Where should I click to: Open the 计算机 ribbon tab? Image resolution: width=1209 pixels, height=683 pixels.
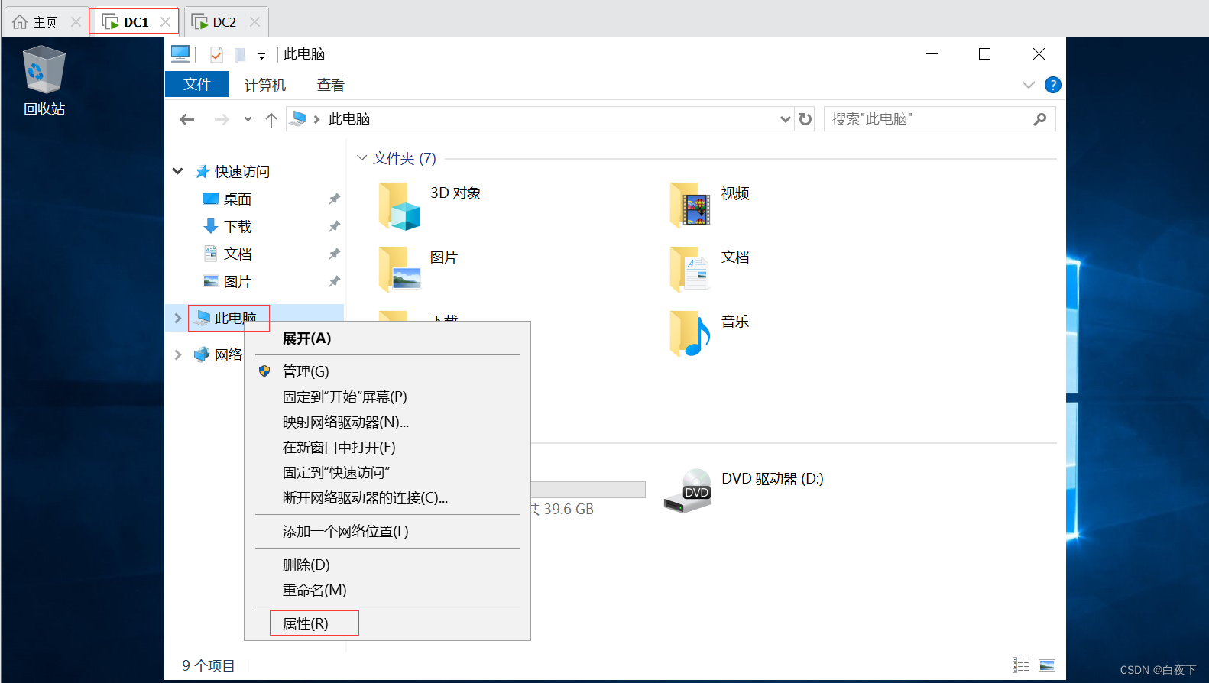(x=265, y=85)
